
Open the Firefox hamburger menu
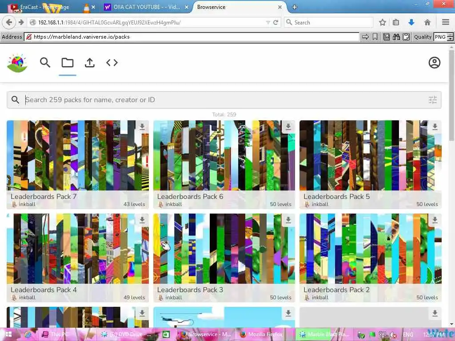pyautogui.click(x=445, y=22)
